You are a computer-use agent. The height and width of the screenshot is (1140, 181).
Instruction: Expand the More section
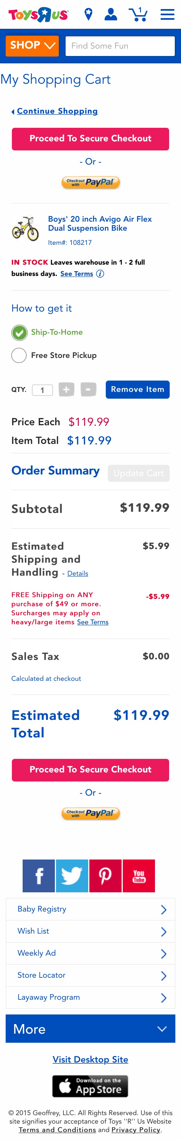click(90, 1029)
